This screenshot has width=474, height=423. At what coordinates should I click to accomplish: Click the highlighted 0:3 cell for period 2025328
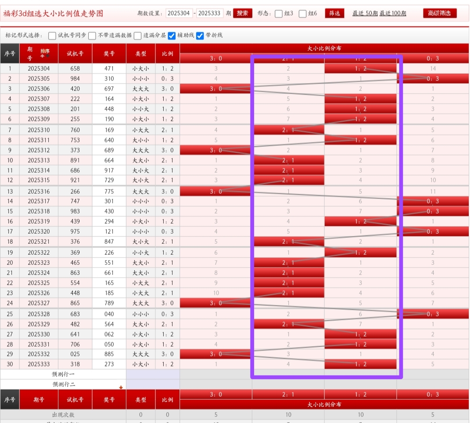click(432, 314)
